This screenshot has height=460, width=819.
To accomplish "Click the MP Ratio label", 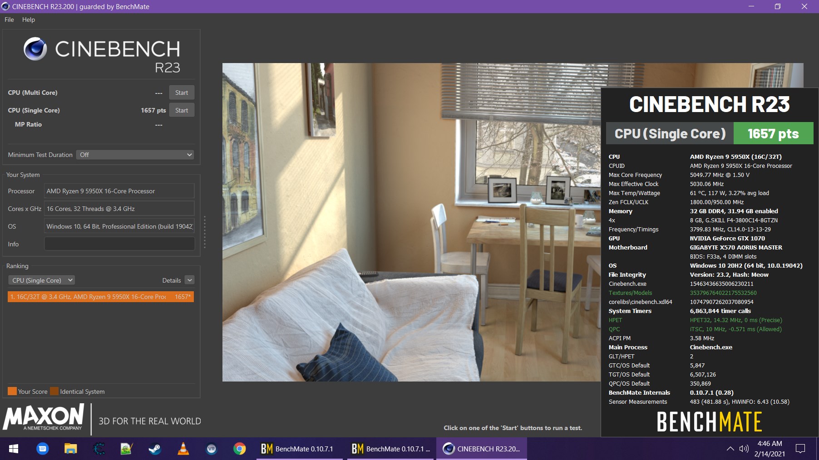I will tap(28, 124).
